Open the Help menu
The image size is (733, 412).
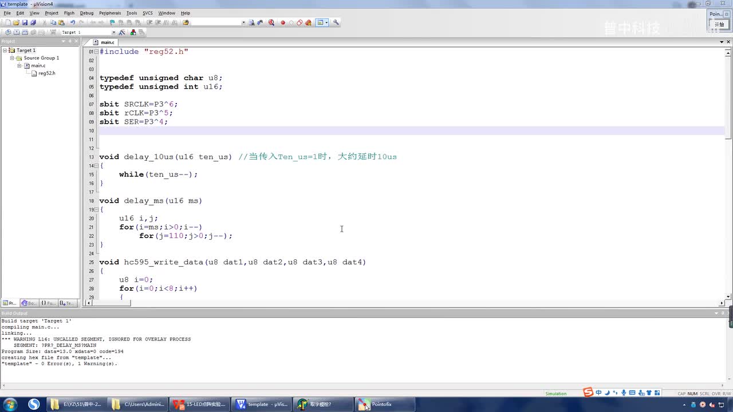(186, 13)
